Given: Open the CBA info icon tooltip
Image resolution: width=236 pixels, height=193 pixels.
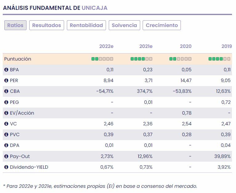Looking at the screenshot, I should [6, 91].
